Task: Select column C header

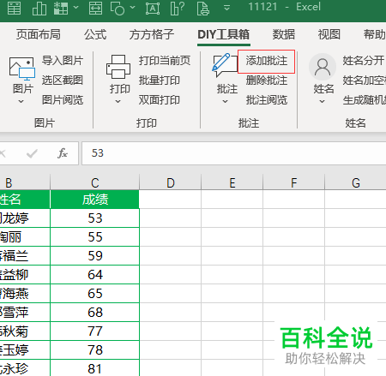Action: (x=94, y=182)
